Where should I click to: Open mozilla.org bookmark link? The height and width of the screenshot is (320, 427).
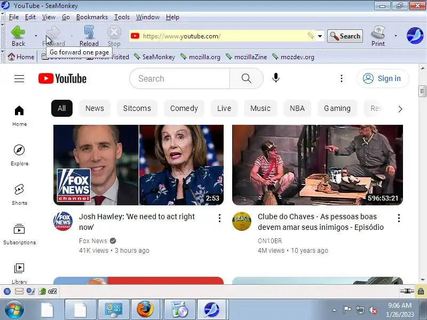click(200, 57)
